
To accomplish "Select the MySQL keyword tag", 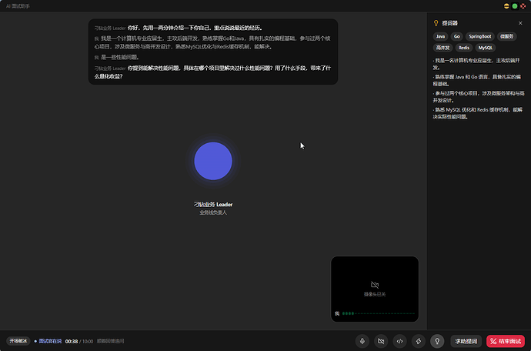I will (x=486, y=48).
